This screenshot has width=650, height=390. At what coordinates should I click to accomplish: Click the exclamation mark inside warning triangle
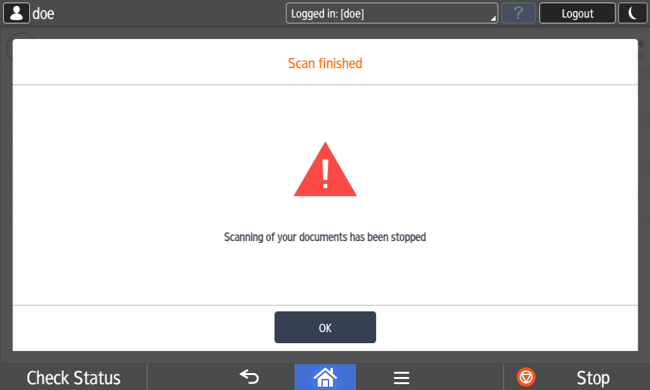point(325,174)
